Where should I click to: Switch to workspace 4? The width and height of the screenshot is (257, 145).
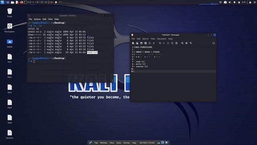tap(46, 2)
